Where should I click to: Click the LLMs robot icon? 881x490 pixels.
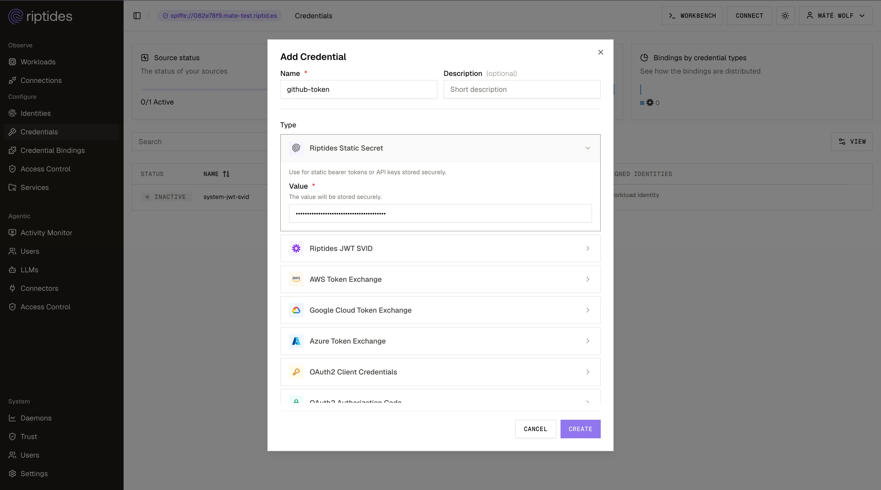[12, 270]
